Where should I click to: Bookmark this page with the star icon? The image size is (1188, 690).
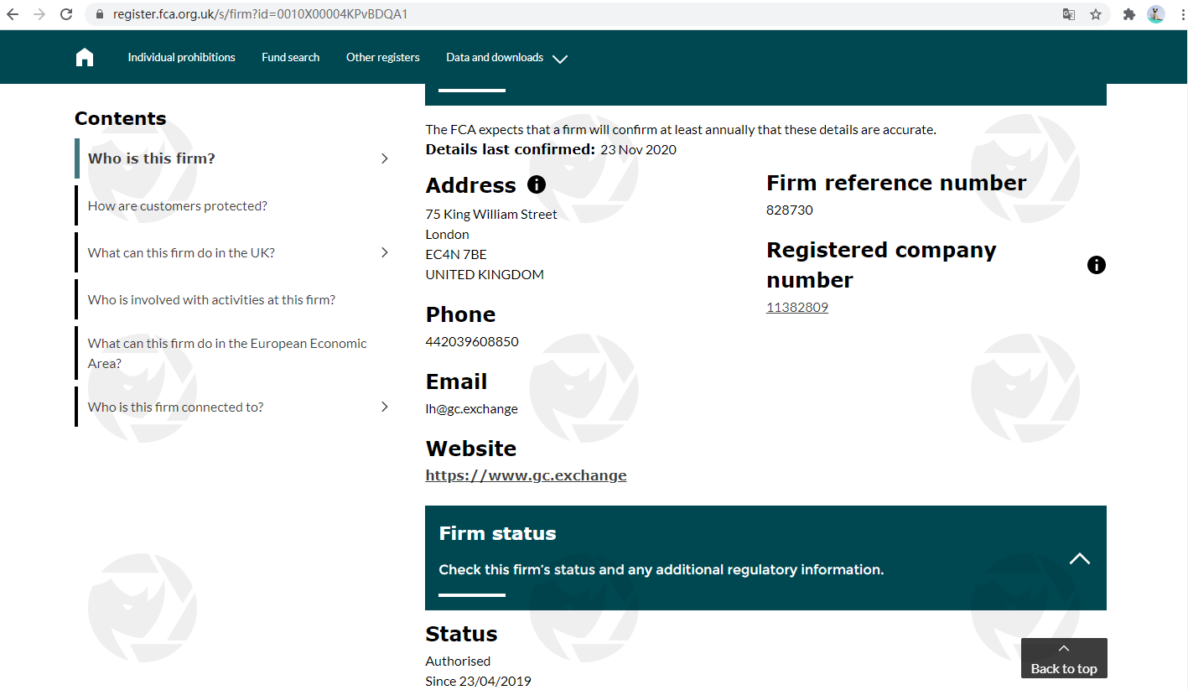(x=1095, y=14)
